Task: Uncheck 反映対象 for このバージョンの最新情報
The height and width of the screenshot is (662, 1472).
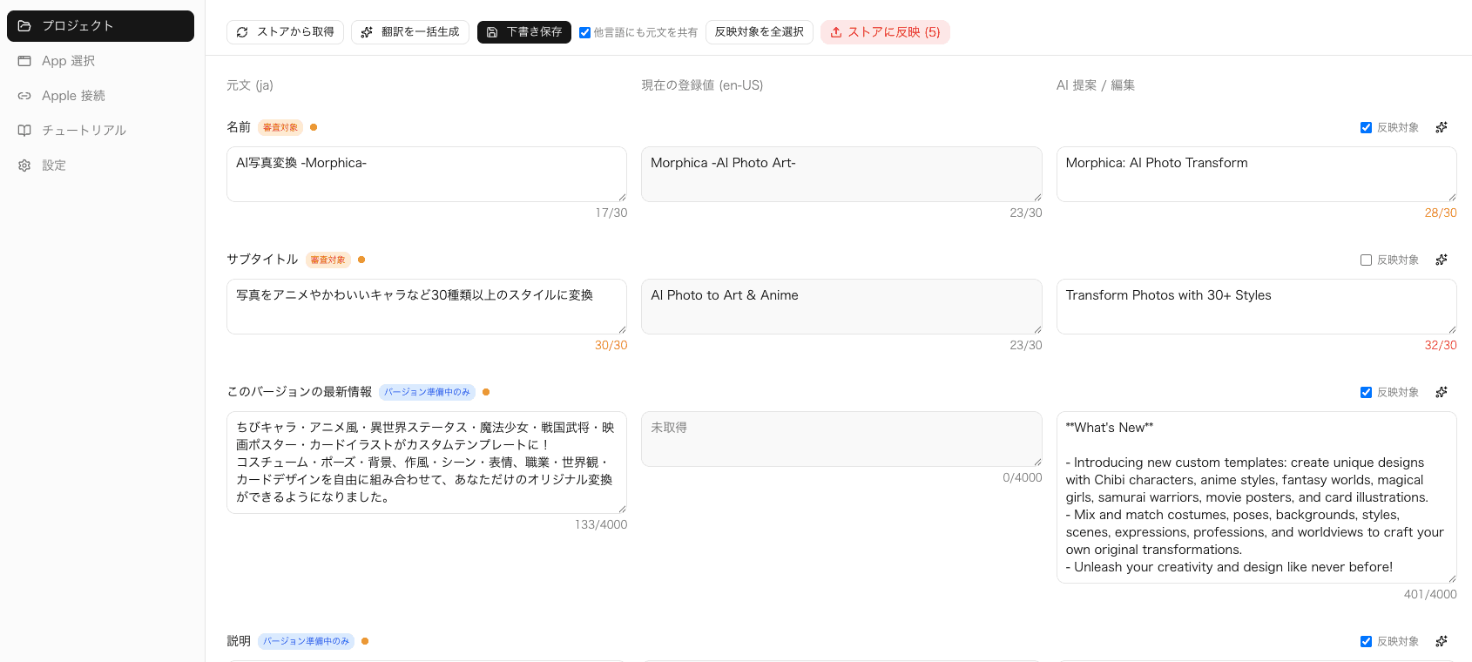Action: tap(1366, 392)
